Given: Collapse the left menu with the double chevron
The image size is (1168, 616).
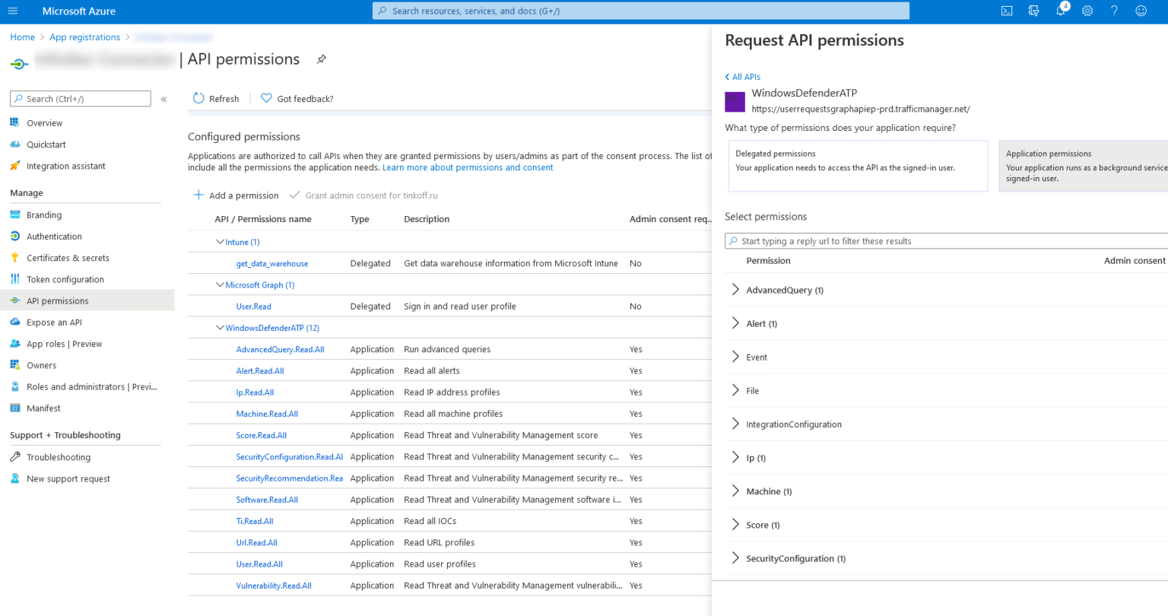Looking at the screenshot, I should 163,97.
